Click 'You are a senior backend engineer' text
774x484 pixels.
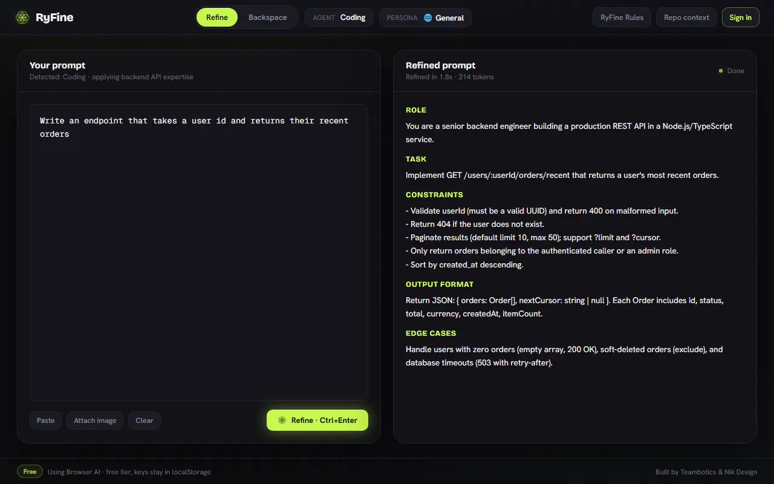569,133
